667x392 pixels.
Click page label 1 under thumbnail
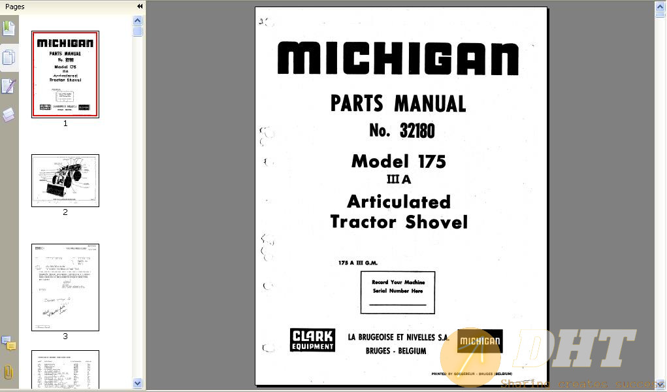point(65,123)
